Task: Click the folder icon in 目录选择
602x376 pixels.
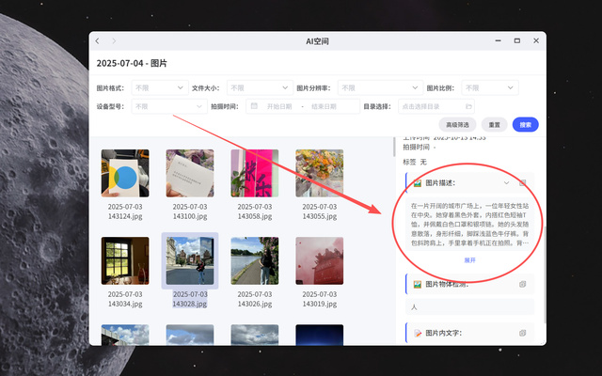Action: pyautogui.click(x=468, y=106)
